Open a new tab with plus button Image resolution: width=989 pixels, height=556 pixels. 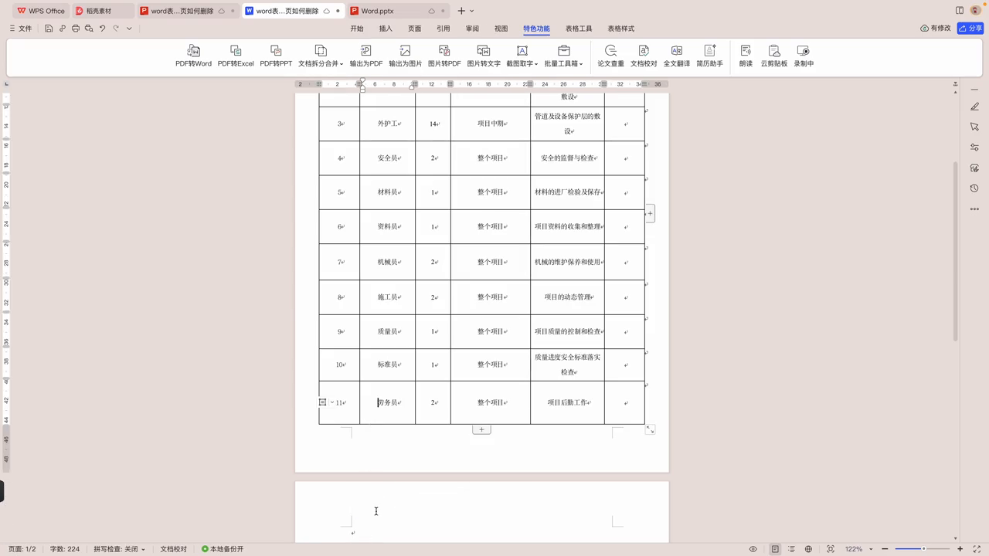[x=461, y=11]
